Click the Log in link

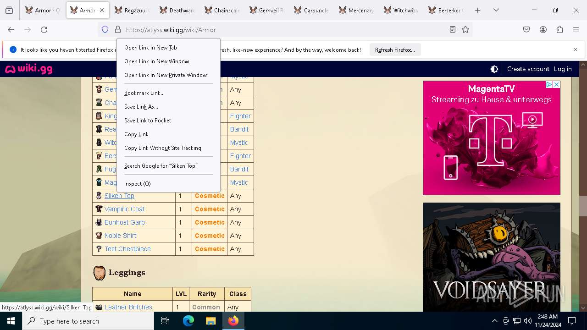tap(563, 69)
